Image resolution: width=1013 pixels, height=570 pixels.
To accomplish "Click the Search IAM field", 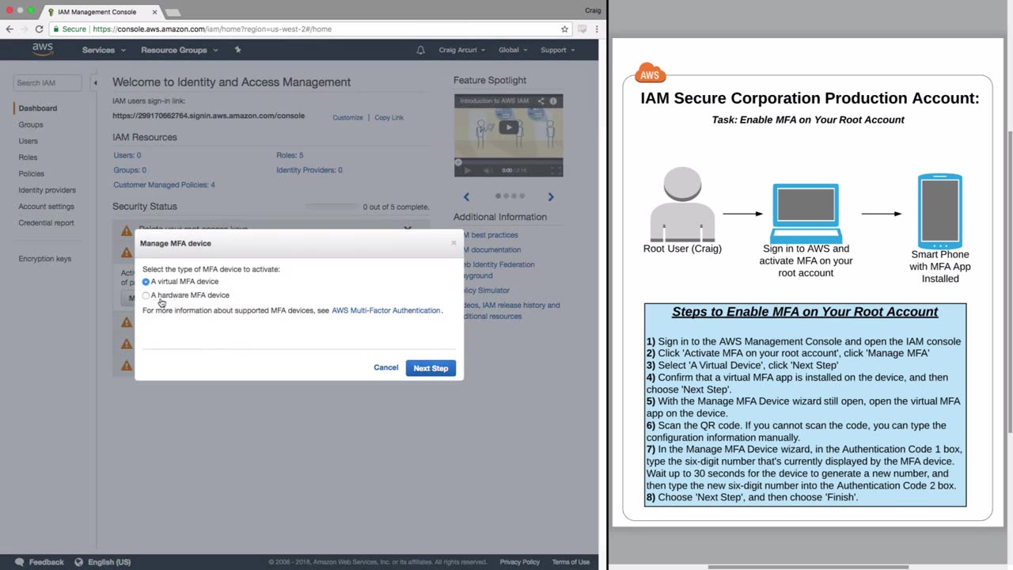I will (47, 82).
